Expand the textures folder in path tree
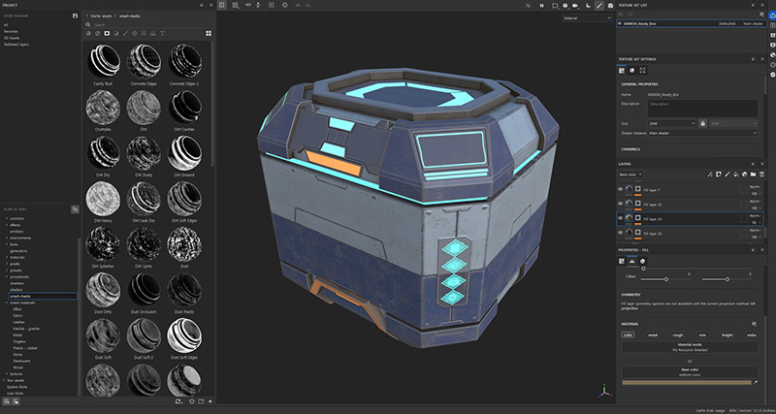 click(7, 374)
